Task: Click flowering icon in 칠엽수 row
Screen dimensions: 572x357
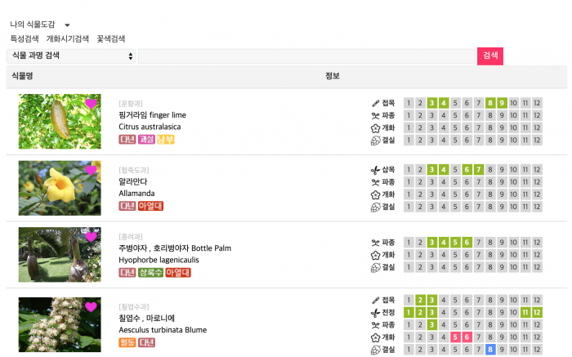Action: [376, 337]
